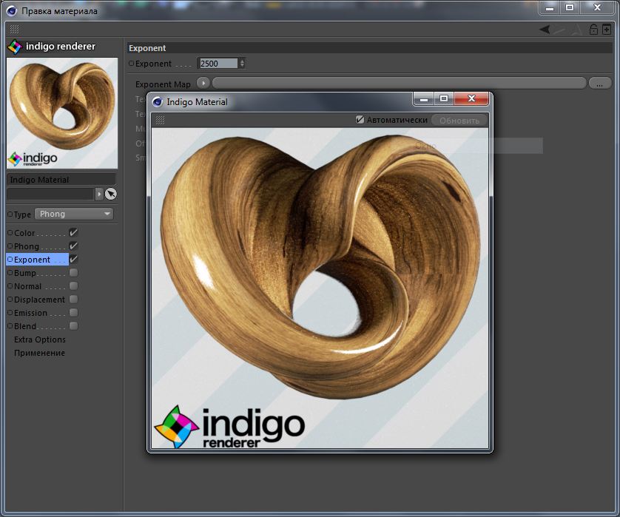Disable the Phong channel checkbox
This screenshot has width=620, height=517.
pos(73,246)
